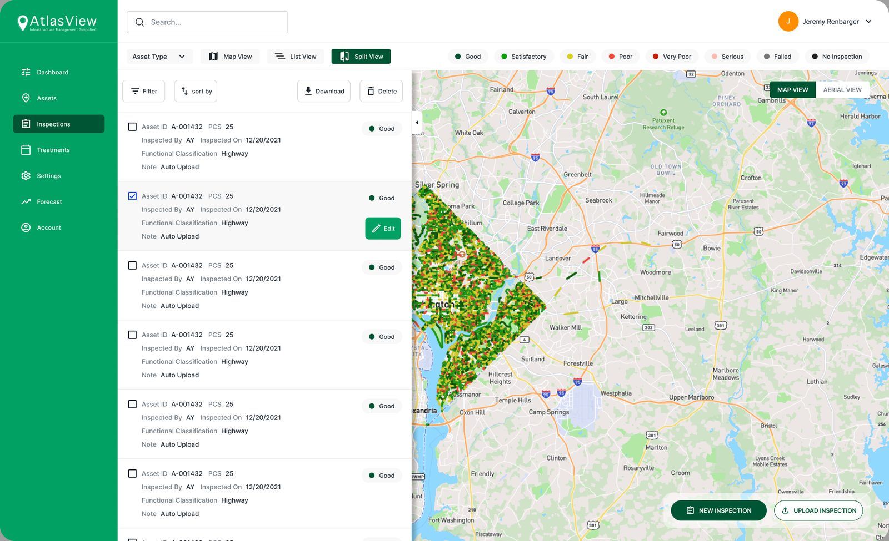Click Good status badge of third row
Screen dimensions: 889x541
[382, 267]
